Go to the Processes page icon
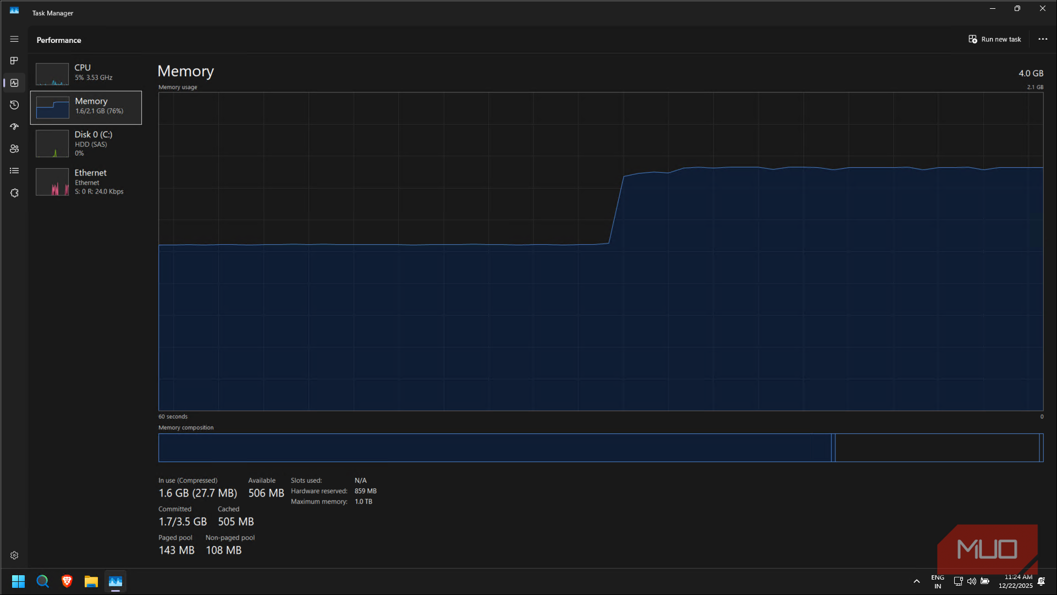Viewport: 1057px width, 595px height. [14, 60]
